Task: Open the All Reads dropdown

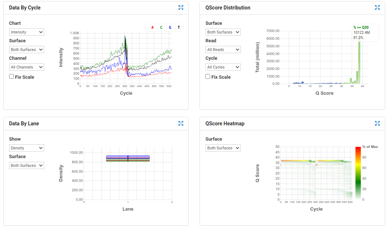Action: [x=223, y=50]
